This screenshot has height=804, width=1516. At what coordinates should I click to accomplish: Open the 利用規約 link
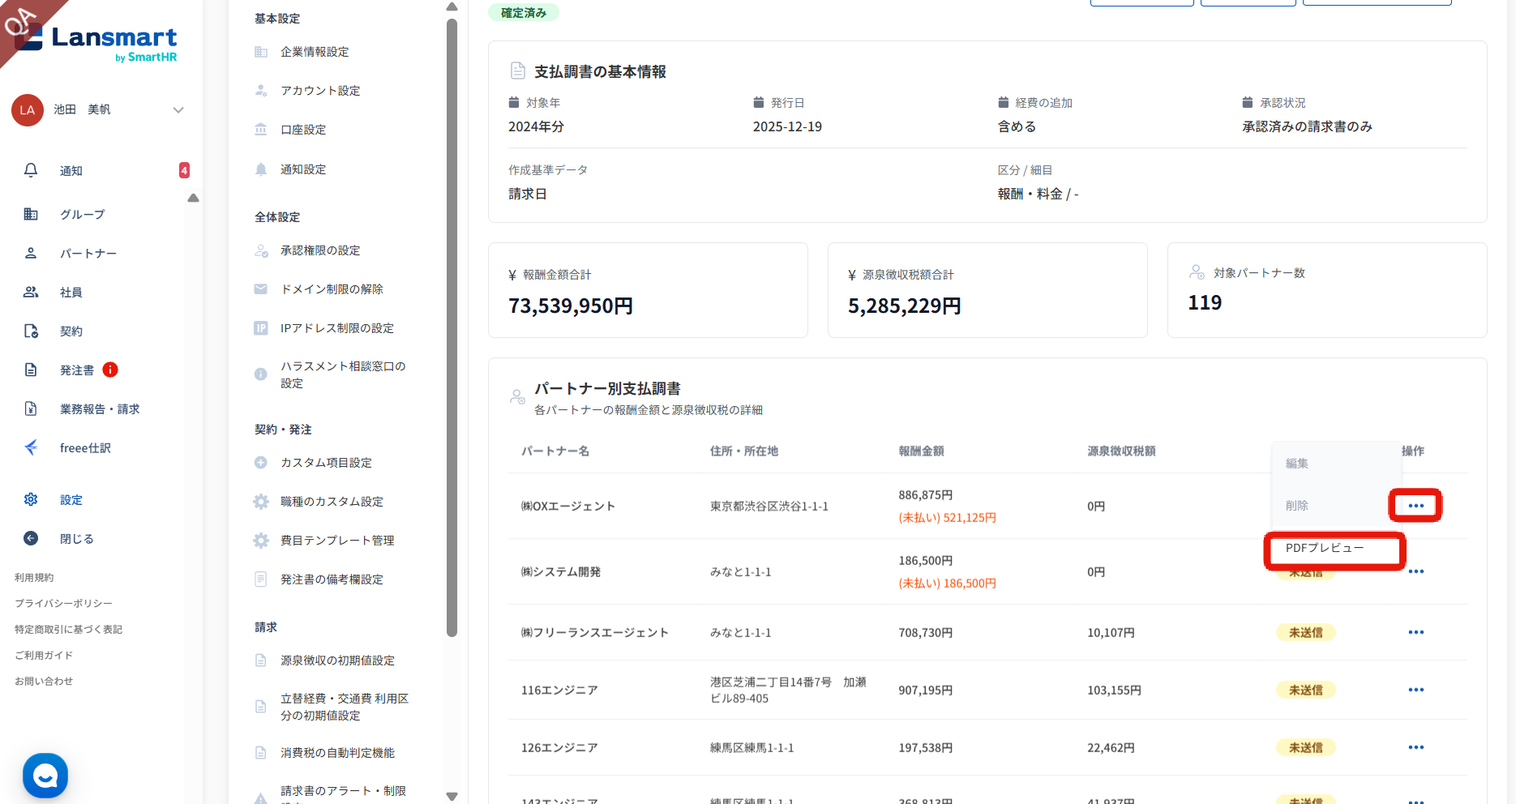click(34, 578)
